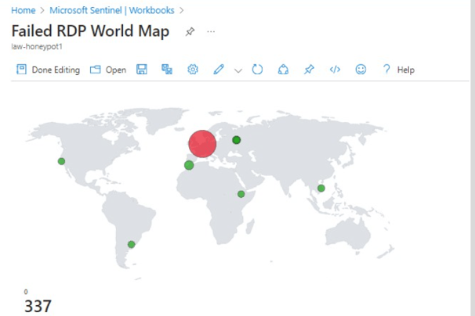475x316 pixels.
Task: Open workbook settings via the gear icon
Action: tap(193, 70)
